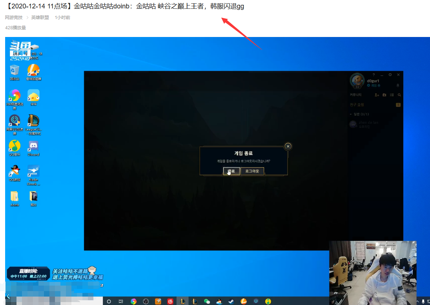
Task: Open the Recycle Bin desktop icon
Action: pos(15,72)
